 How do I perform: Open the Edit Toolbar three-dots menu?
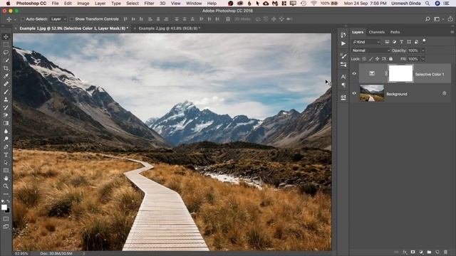pos(6,194)
